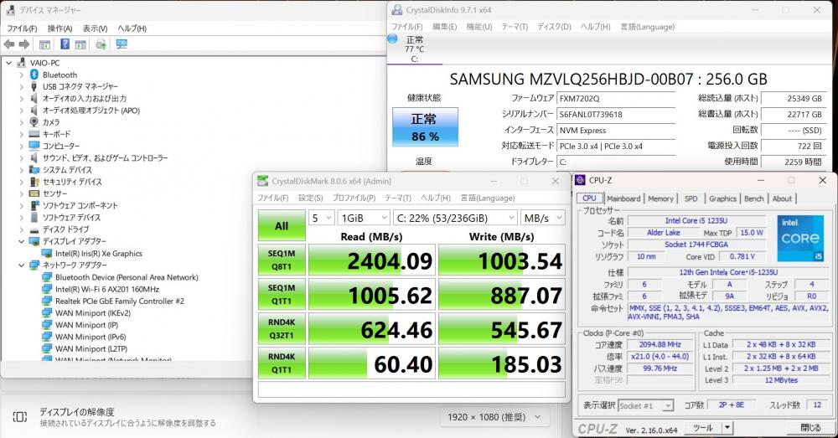
Task: Switch to the SPD tab in CPU-Z
Action: [691, 198]
